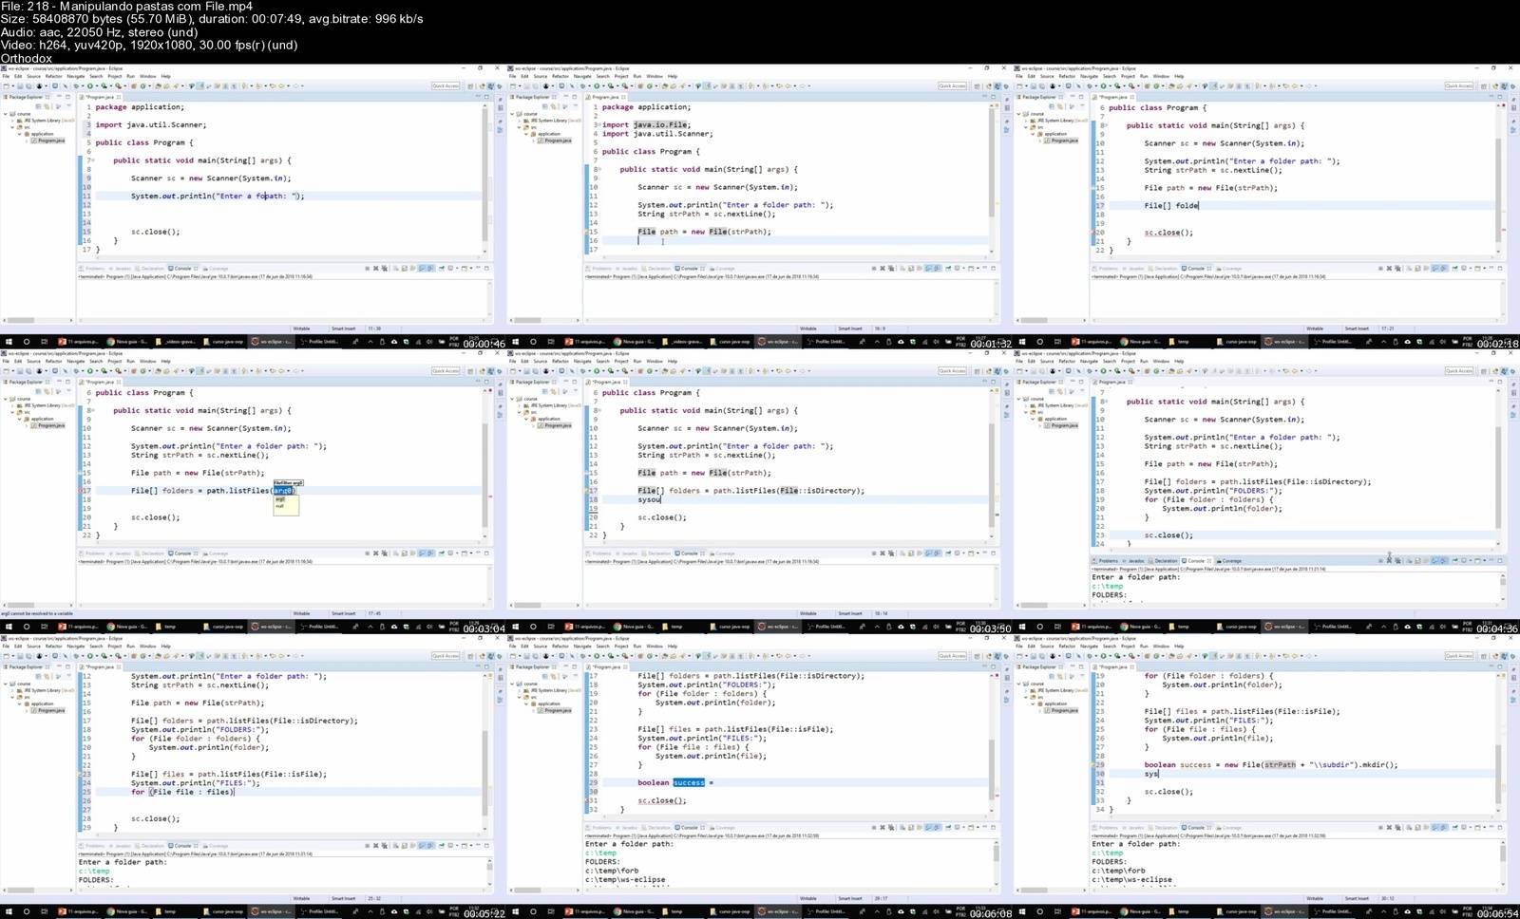
Task: Collapse the course project in the 00:03:50 frame
Action: pos(512,399)
